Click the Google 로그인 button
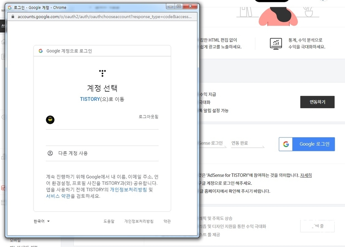 [307, 144]
